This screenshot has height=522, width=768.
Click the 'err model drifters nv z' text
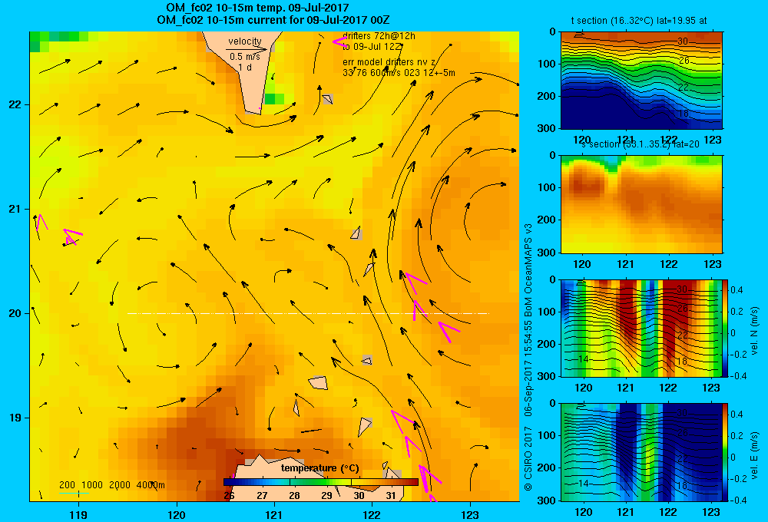click(x=389, y=62)
